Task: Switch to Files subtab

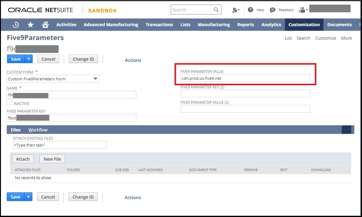Action: (15, 130)
